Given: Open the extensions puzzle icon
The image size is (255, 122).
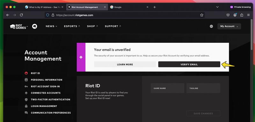Looking at the screenshot, I should tap(242, 15).
